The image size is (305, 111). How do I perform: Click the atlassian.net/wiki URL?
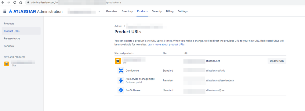click(x=215, y=70)
